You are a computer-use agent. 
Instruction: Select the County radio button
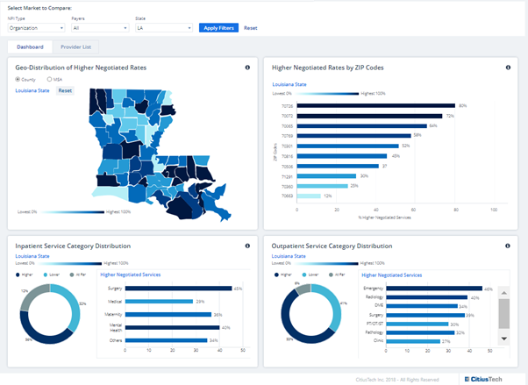18,79
